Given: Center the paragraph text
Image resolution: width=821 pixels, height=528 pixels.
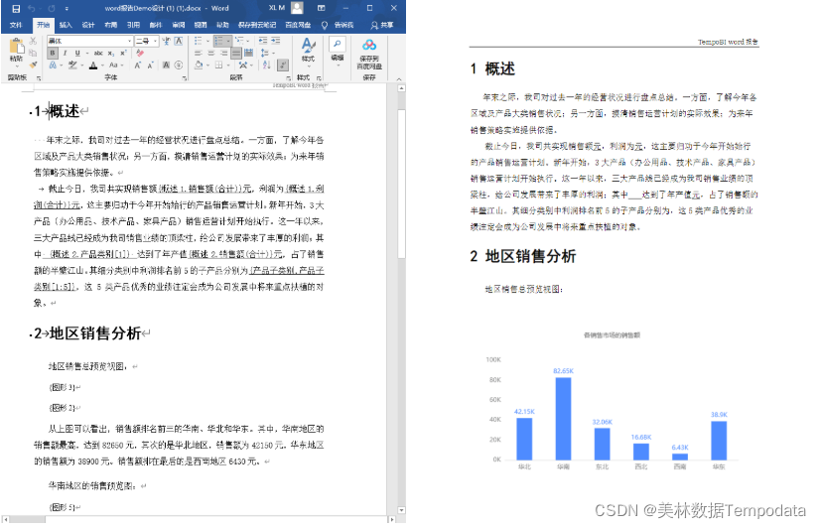Looking at the screenshot, I should tap(210, 53).
